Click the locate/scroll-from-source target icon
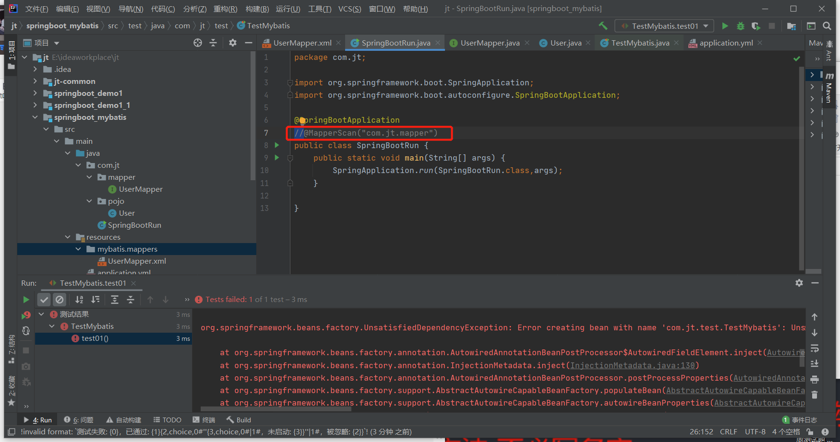840x442 pixels. [198, 43]
